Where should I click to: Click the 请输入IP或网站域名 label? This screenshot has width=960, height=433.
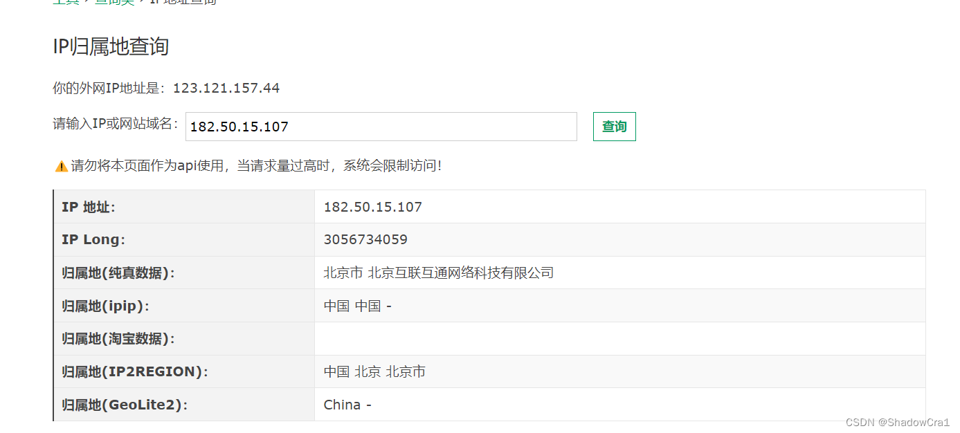116,124
